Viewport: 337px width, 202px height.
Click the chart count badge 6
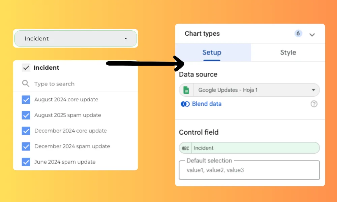[x=298, y=34]
